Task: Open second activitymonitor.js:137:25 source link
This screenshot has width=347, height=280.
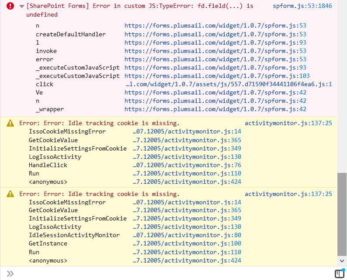Action: pos(288,194)
